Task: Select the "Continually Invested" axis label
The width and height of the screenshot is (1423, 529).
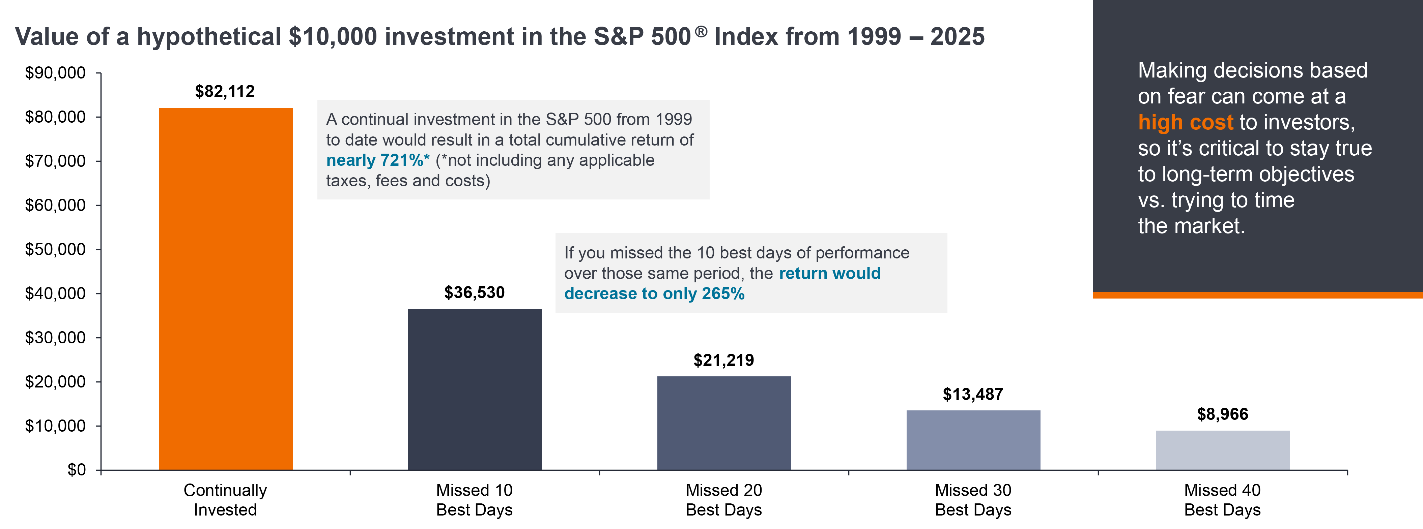Action: [225, 500]
